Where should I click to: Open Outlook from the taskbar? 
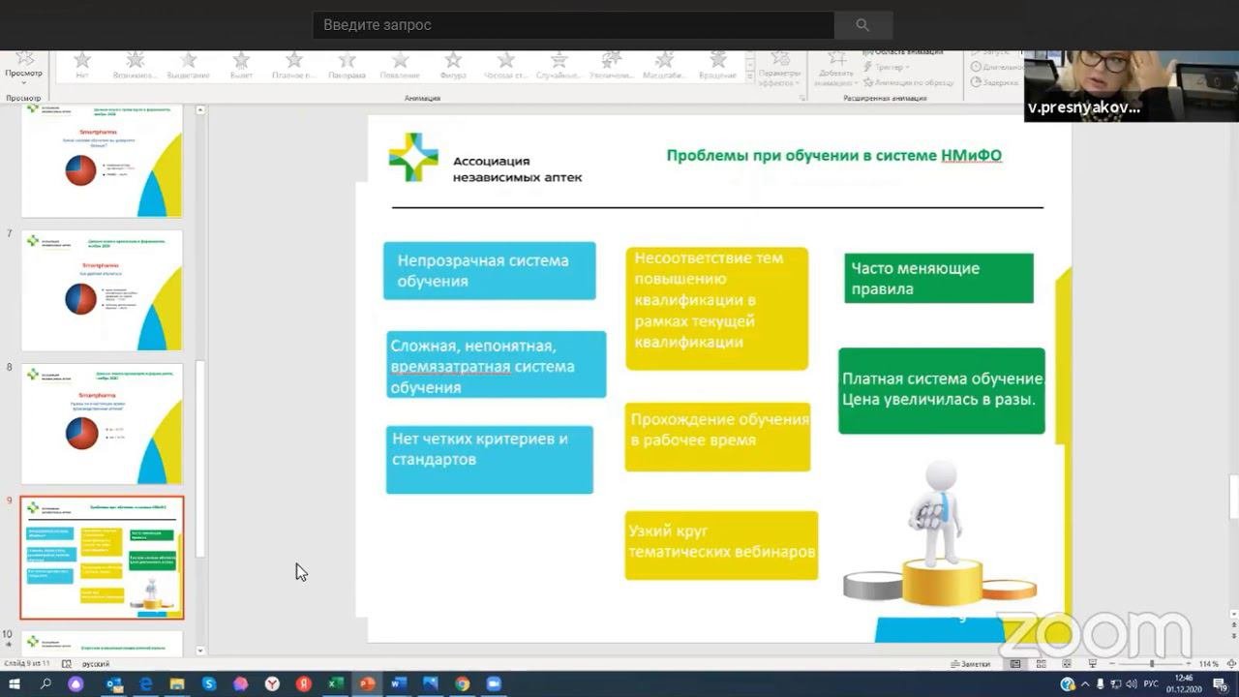(113, 684)
